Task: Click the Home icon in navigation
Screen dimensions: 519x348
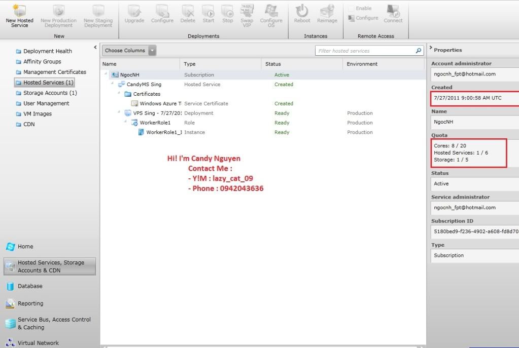Action: click(10, 247)
